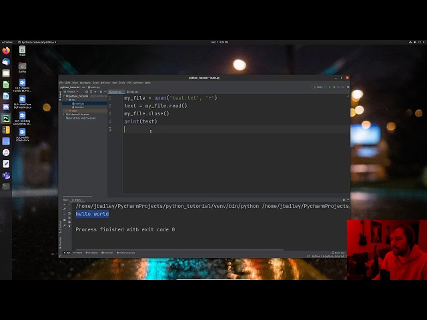Rerun main using Run panel play icon

click(65, 205)
